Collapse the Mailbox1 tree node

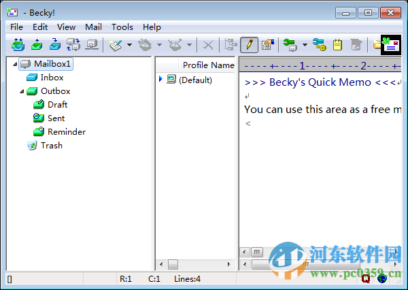15,64
